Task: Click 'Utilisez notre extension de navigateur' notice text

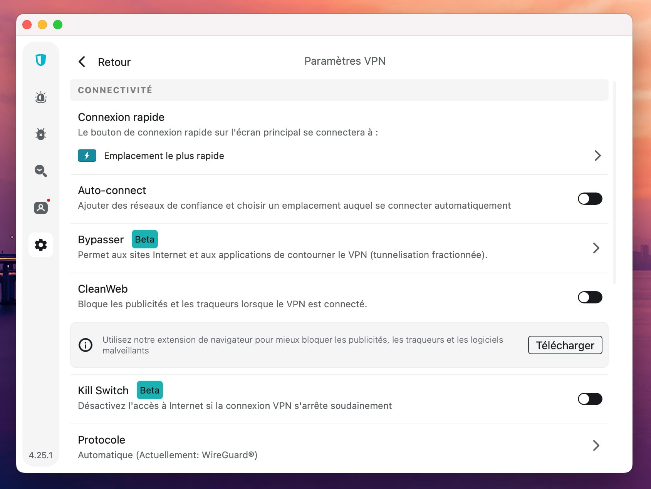Action: pos(303,345)
